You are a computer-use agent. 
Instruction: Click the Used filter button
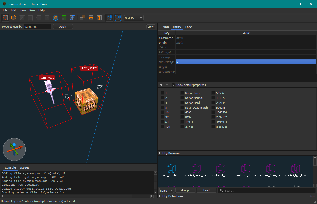(206, 190)
